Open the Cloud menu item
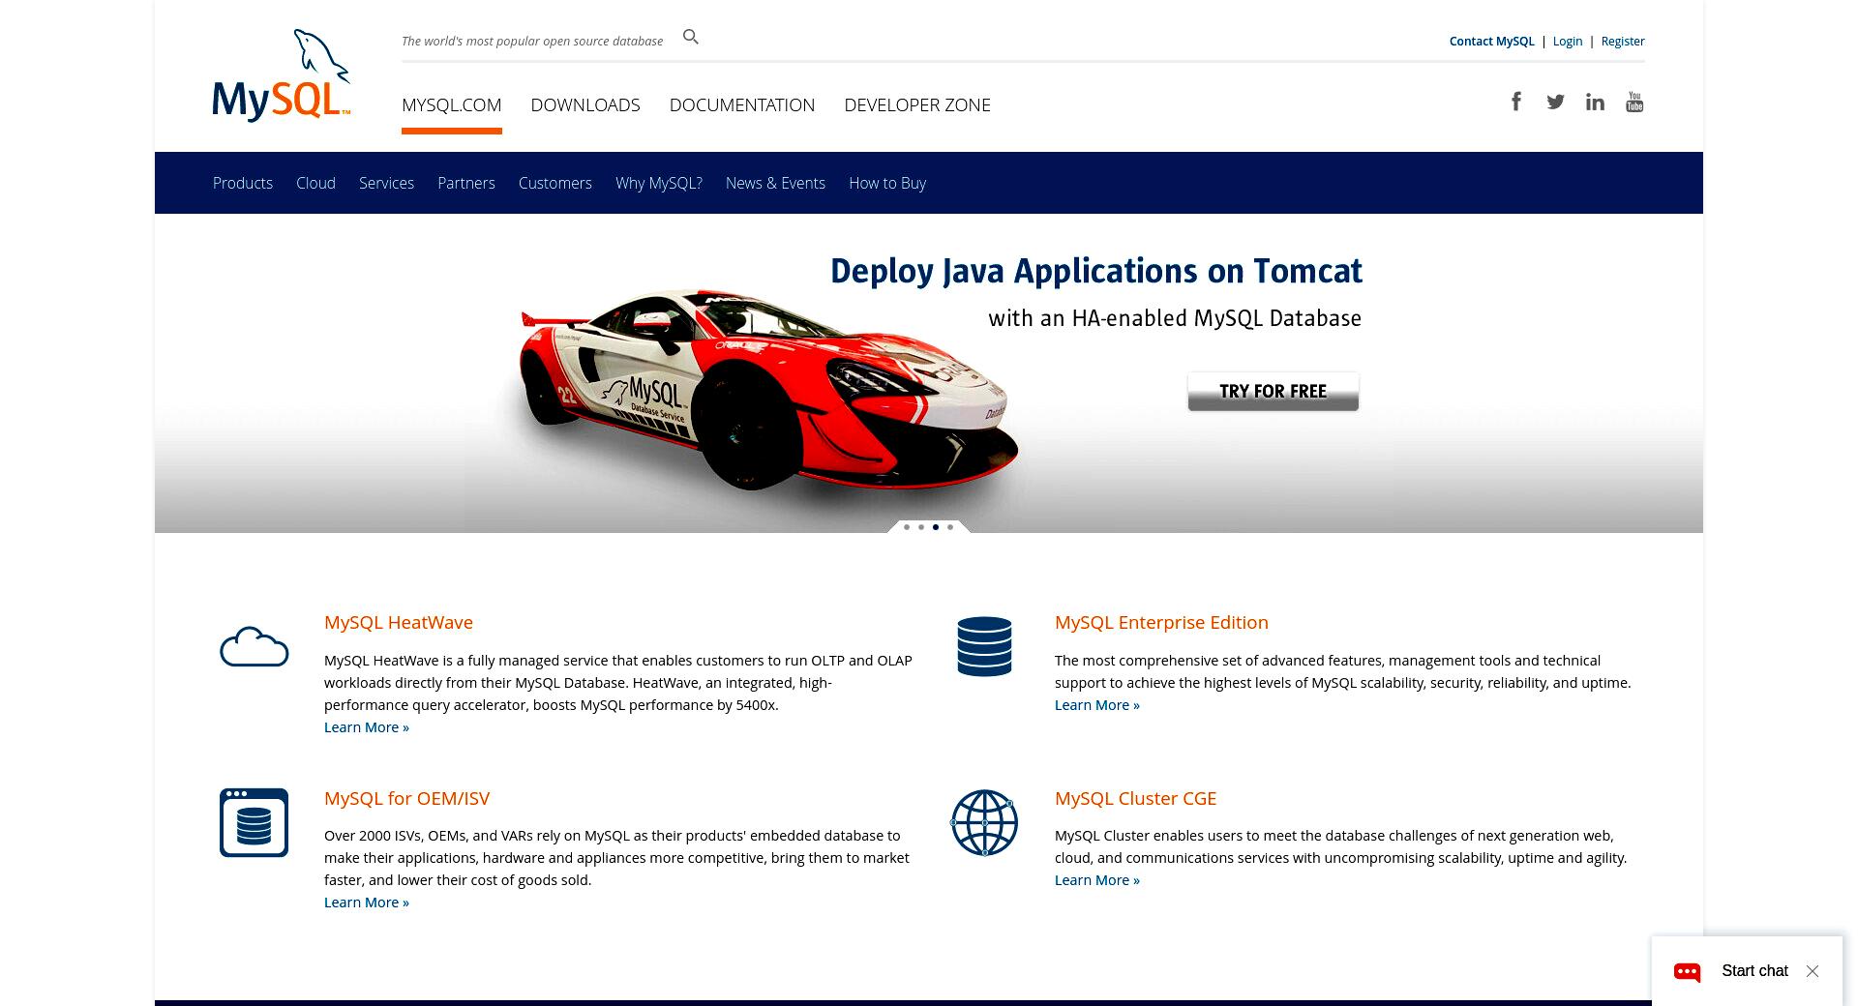This screenshot has width=1858, height=1006. [x=315, y=183]
